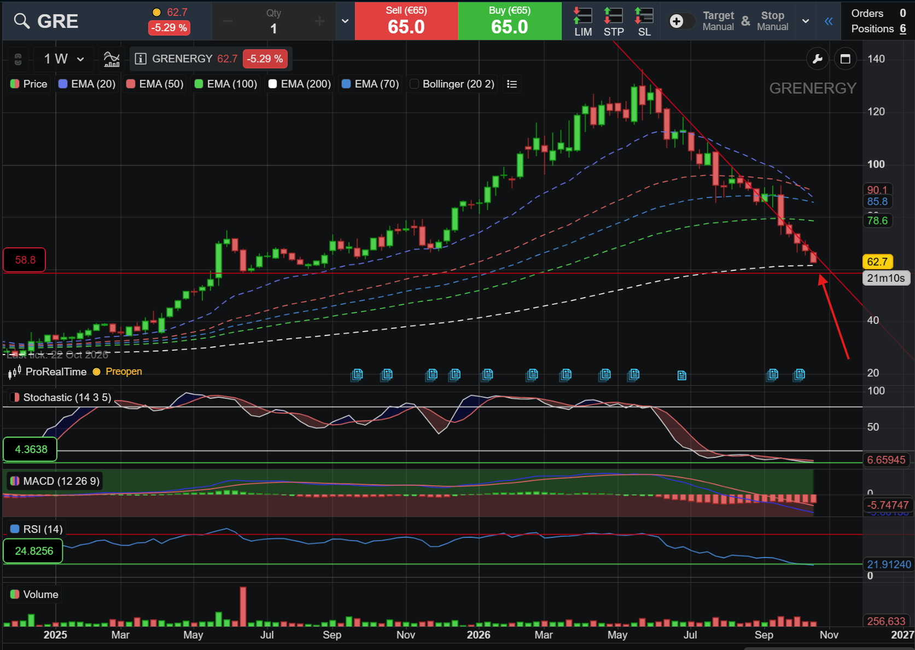Toggle the EMA (20) indicator legend
The width and height of the screenshot is (915, 650).
tap(87, 84)
